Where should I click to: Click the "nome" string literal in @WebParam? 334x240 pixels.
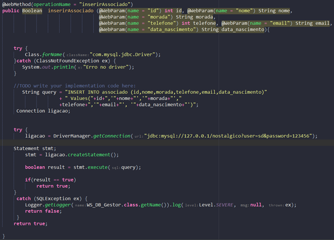pyautogui.click(x=244, y=11)
